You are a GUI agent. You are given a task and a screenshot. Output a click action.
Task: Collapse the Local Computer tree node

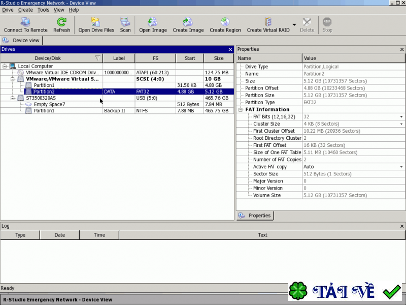pyautogui.click(x=5, y=67)
